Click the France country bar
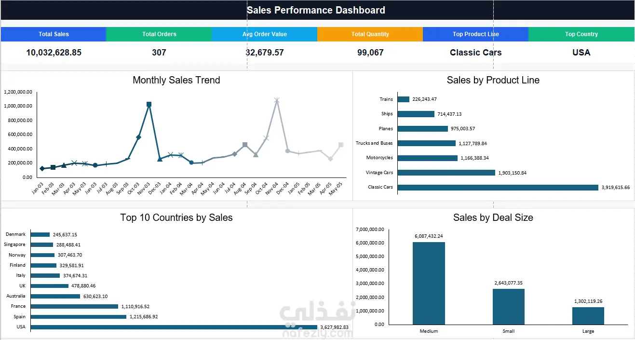 pyautogui.click(x=74, y=306)
